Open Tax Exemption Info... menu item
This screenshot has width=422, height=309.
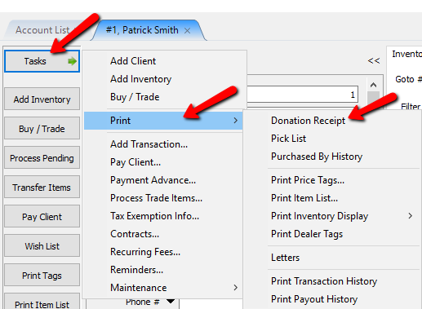[163, 216]
